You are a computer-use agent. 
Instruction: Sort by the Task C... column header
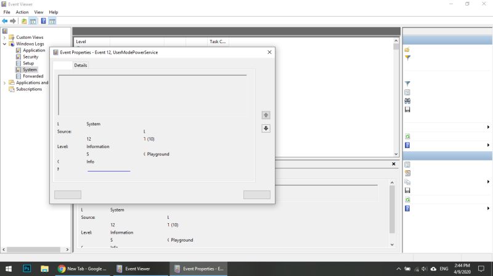point(218,41)
